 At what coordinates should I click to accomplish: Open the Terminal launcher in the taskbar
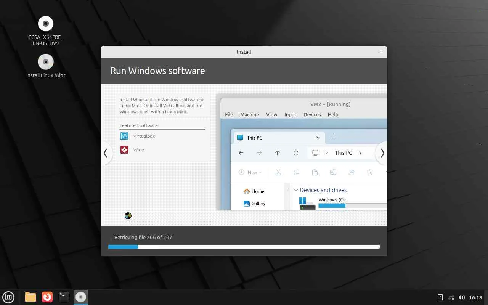click(x=64, y=297)
